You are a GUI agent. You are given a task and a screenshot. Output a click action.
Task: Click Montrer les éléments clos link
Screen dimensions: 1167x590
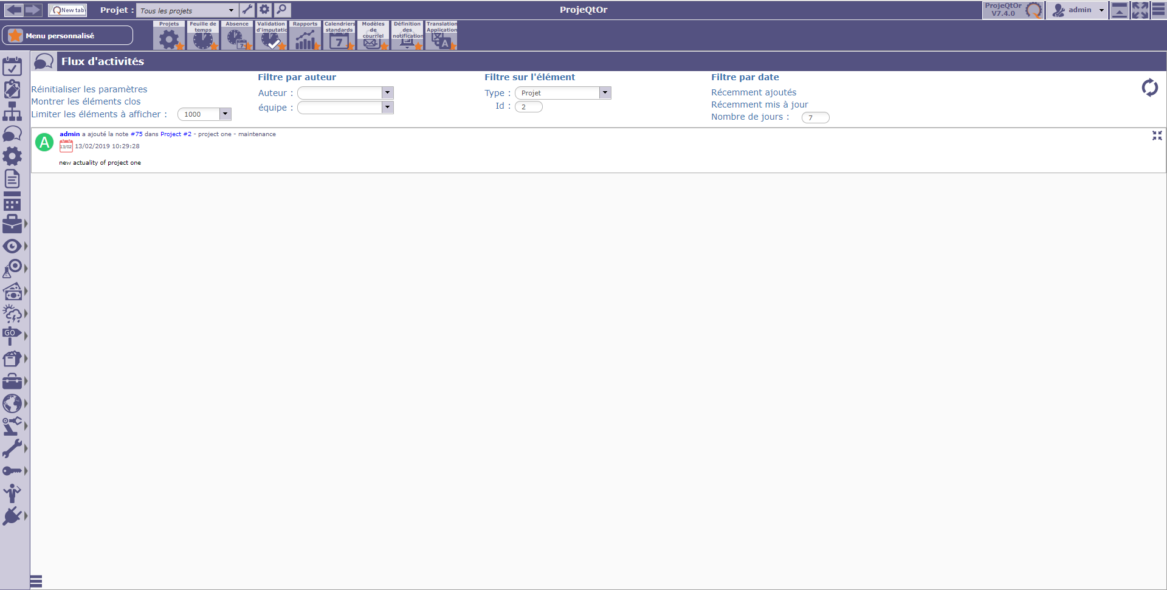point(86,101)
